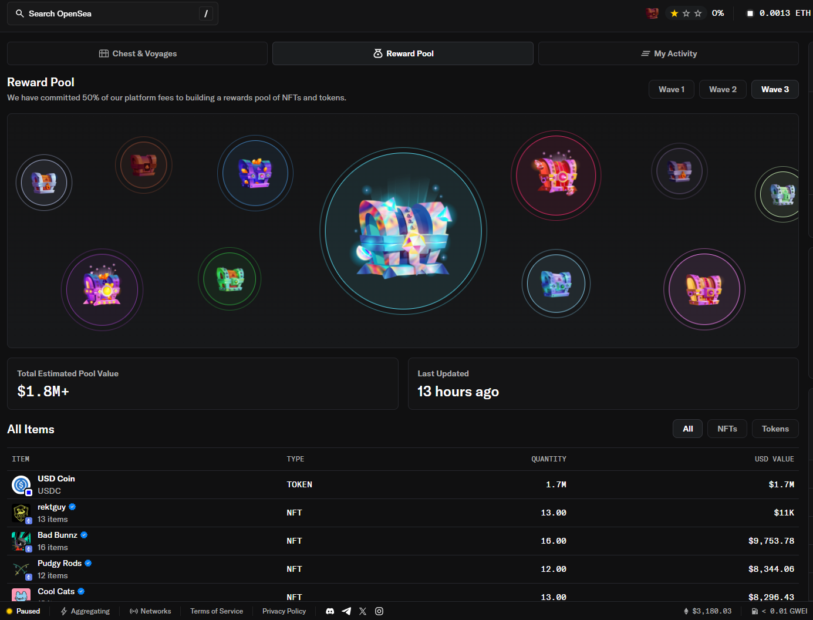Viewport: 813px width, 620px height.
Task: Click the gas pump gwei icon
Action: pos(755,611)
